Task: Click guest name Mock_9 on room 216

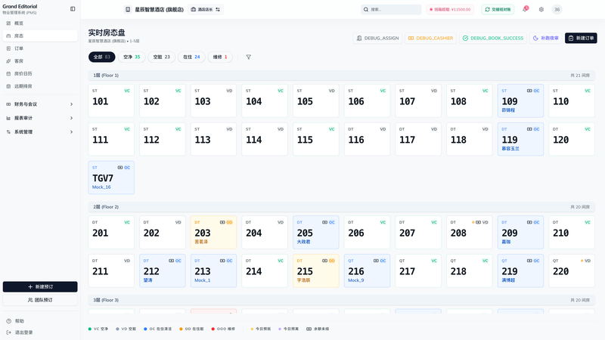Action: [355, 280]
